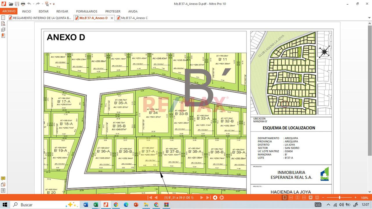Image resolution: width=372 pixels, height=209 pixels.
Task: Open the search panel icon in sidebar
Action: [3, 24]
